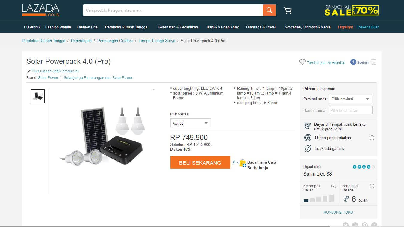The height and width of the screenshot is (227, 404).
Task: Go to Lampu Tenaga Surya breadcrumb
Action: 157,41
